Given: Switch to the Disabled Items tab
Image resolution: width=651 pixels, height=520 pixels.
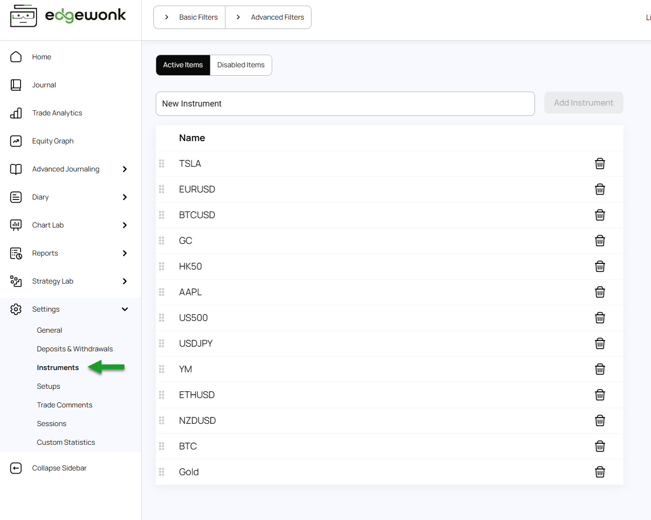Looking at the screenshot, I should (x=241, y=65).
